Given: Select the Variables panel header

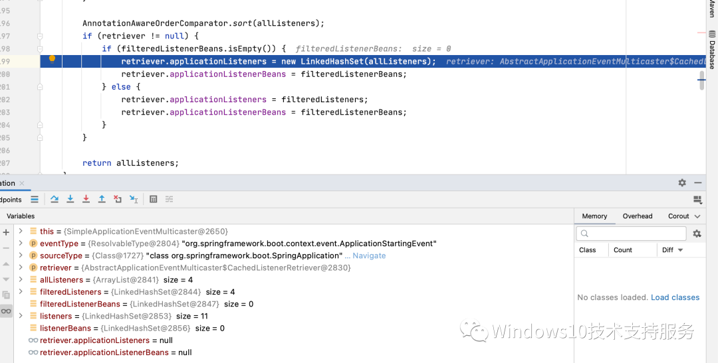Looking at the screenshot, I should (x=21, y=216).
